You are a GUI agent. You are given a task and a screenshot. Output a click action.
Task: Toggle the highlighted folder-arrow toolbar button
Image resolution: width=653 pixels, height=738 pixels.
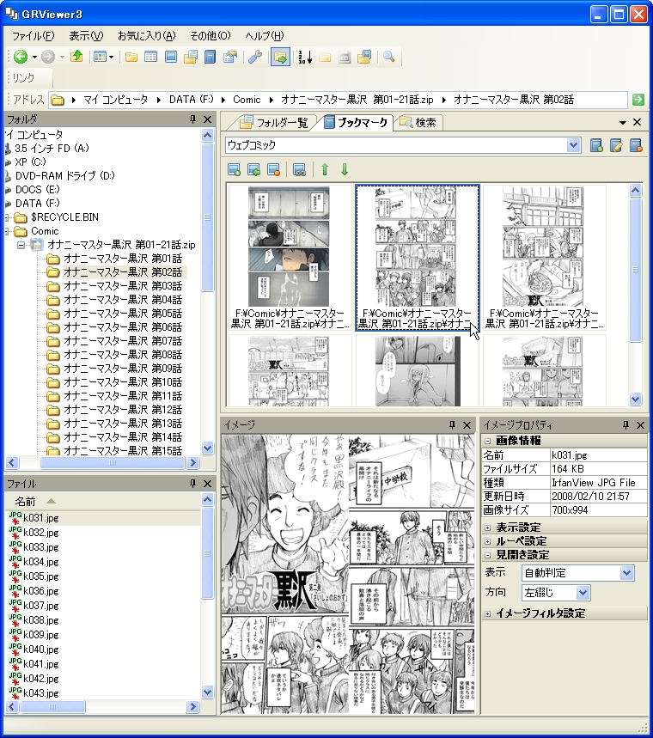tap(280, 58)
